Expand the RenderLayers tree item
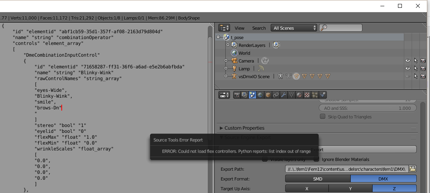Viewport: 430px width, 193px height. pos(228,45)
